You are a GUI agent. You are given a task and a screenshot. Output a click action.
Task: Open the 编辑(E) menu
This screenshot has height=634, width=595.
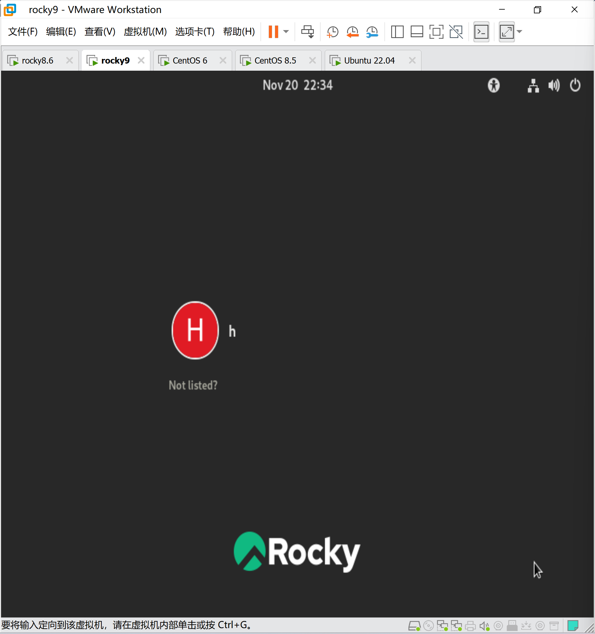click(61, 32)
